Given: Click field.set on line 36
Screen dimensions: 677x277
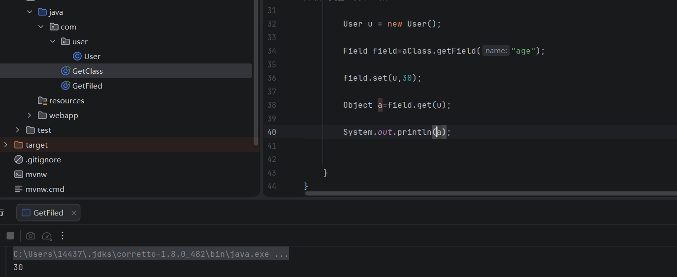Looking at the screenshot, I should point(365,78).
